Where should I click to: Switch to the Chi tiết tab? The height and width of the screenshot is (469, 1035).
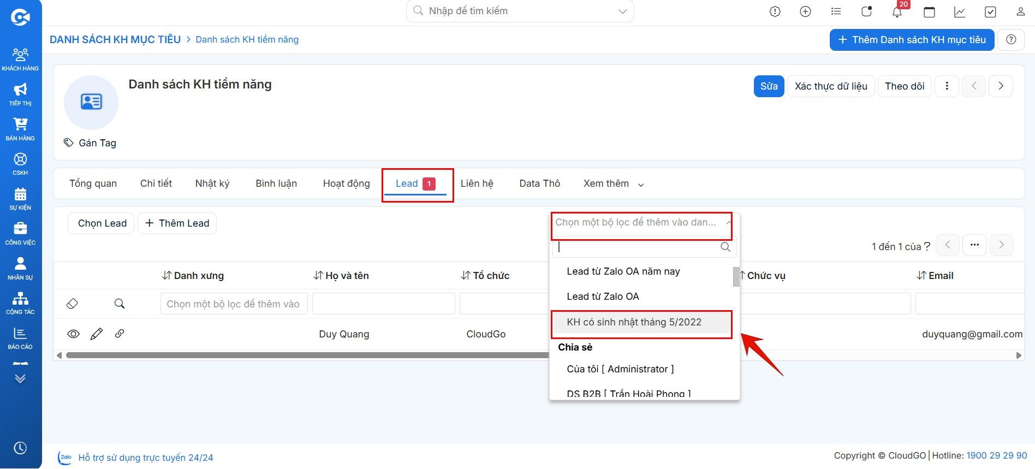tap(156, 183)
